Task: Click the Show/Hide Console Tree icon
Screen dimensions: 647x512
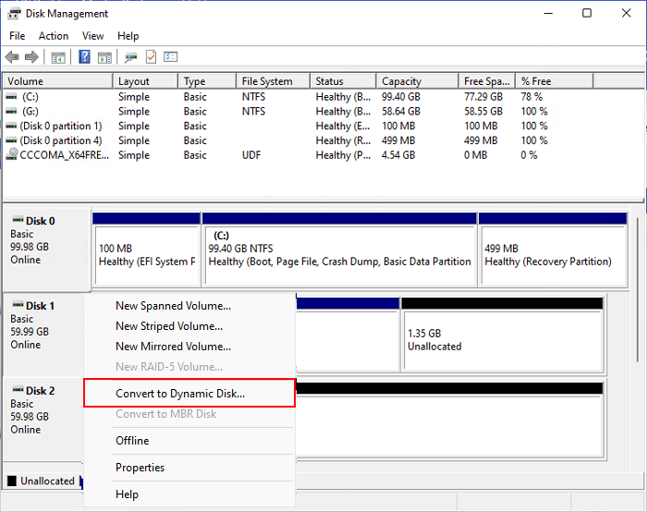Action: point(58,57)
